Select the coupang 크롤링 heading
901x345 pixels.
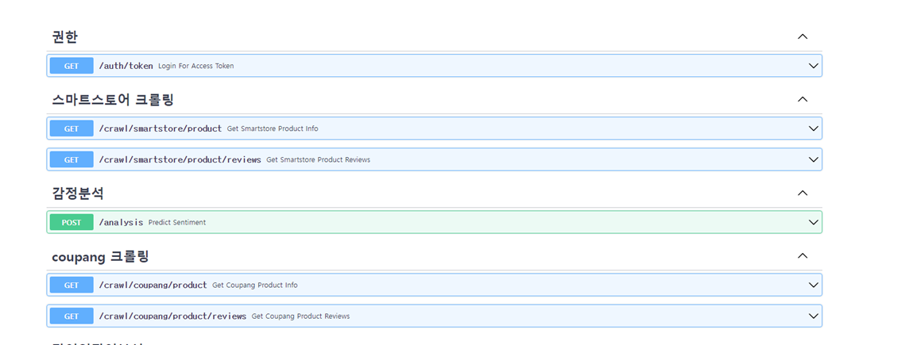[100, 256]
